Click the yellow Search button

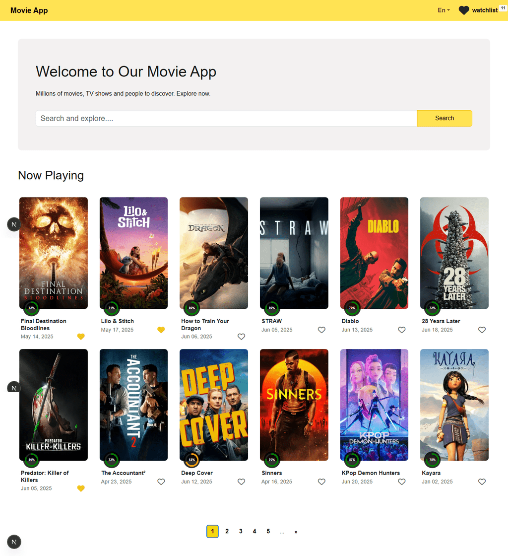point(444,118)
